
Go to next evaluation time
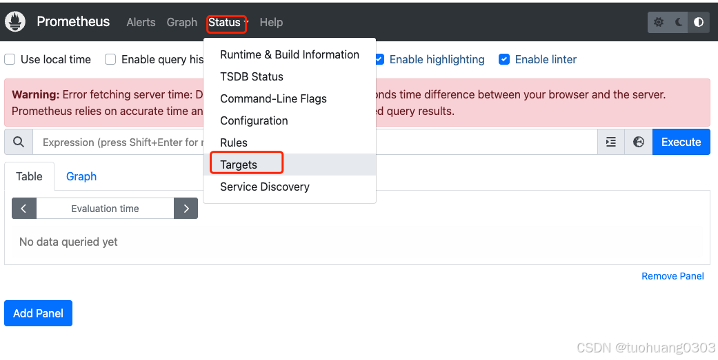[186, 209]
